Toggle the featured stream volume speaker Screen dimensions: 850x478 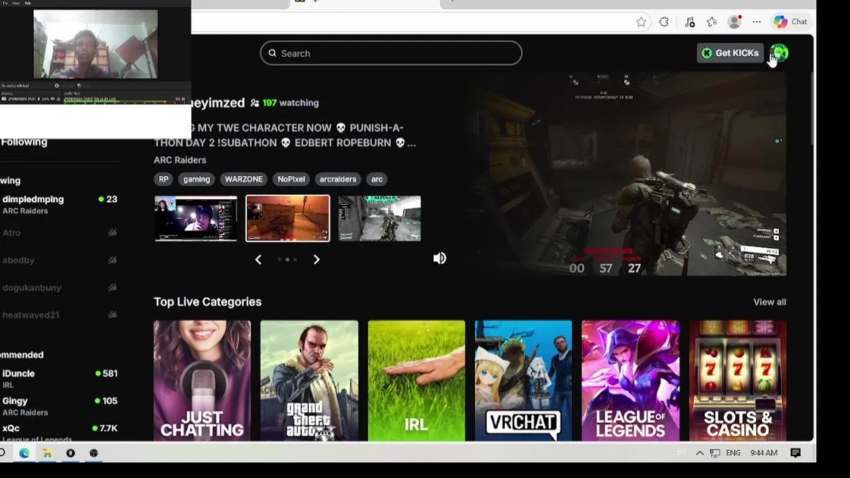pyautogui.click(x=440, y=258)
